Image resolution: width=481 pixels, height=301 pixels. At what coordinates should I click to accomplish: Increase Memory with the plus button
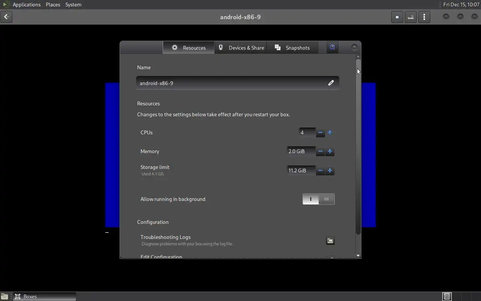click(330, 151)
